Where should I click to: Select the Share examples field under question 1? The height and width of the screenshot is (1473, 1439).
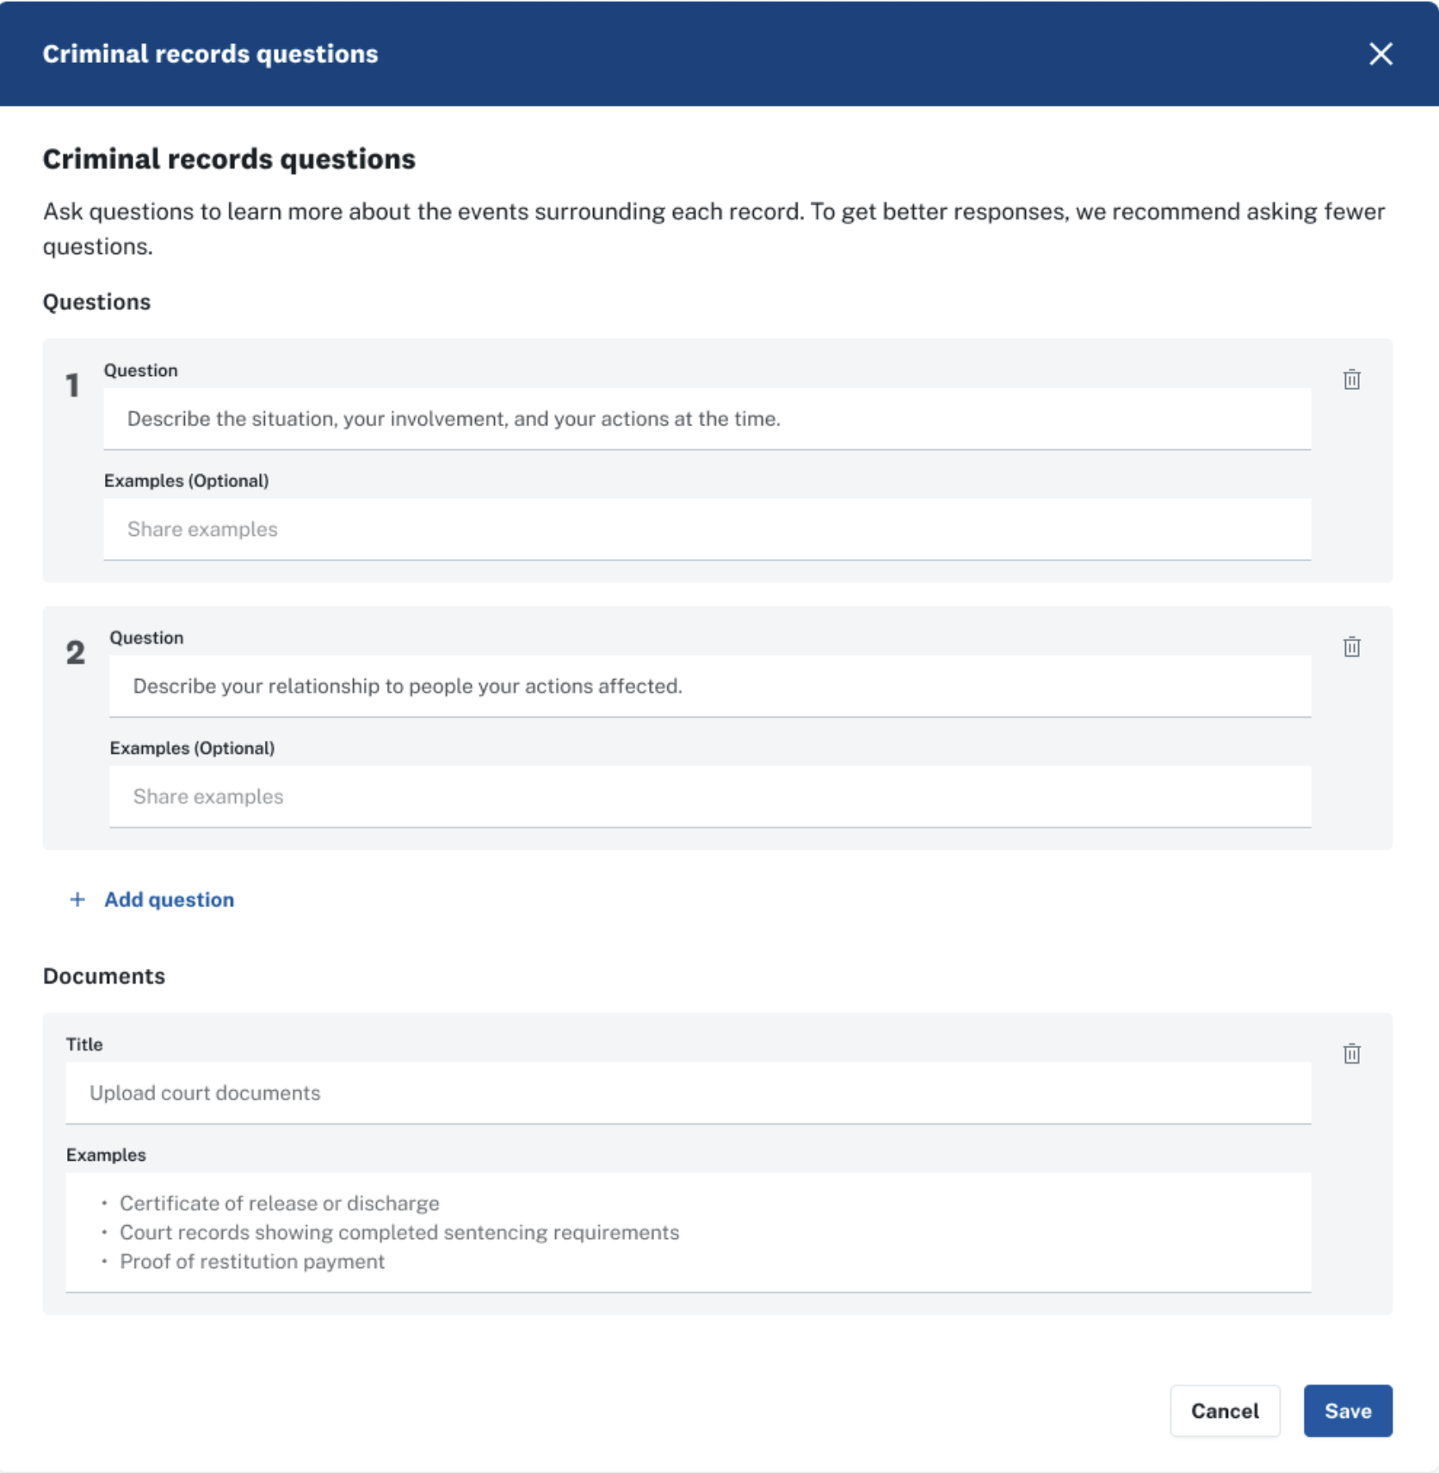pos(707,529)
